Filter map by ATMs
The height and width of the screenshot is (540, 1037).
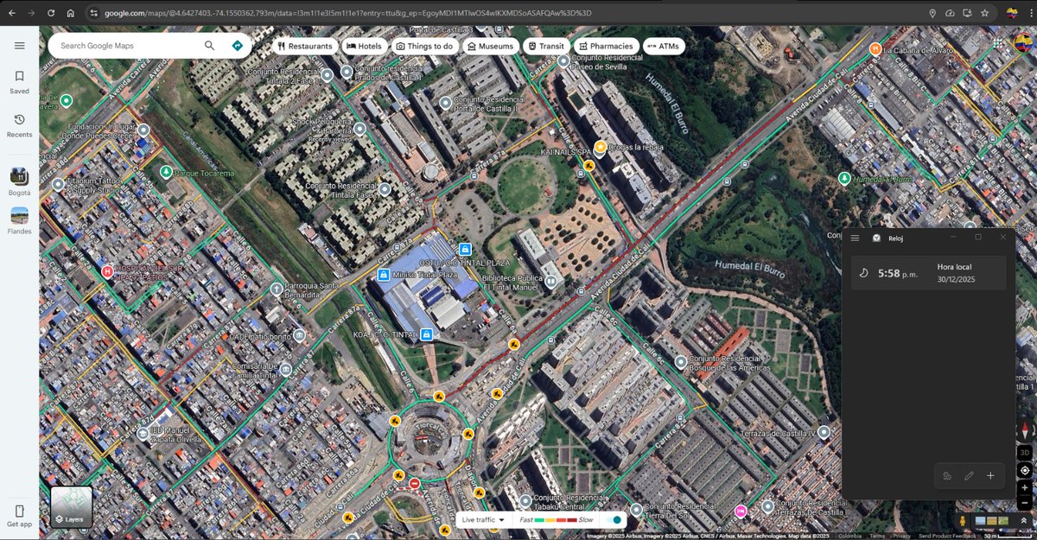click(663, 47)
